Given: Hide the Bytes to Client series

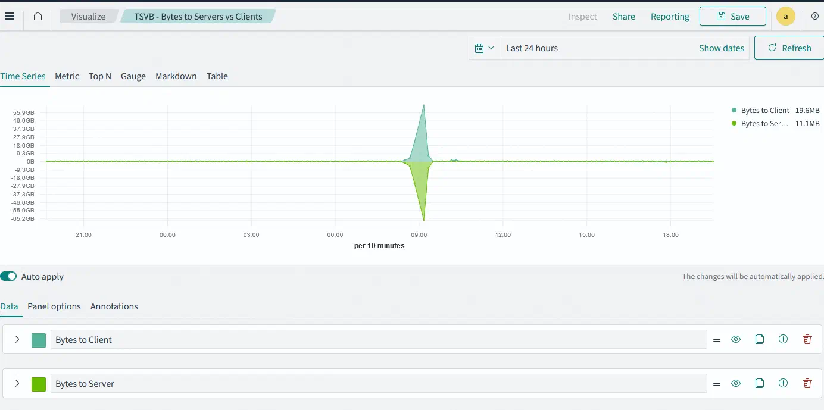Looking at the screenshot, I should [x=736, y=339].
